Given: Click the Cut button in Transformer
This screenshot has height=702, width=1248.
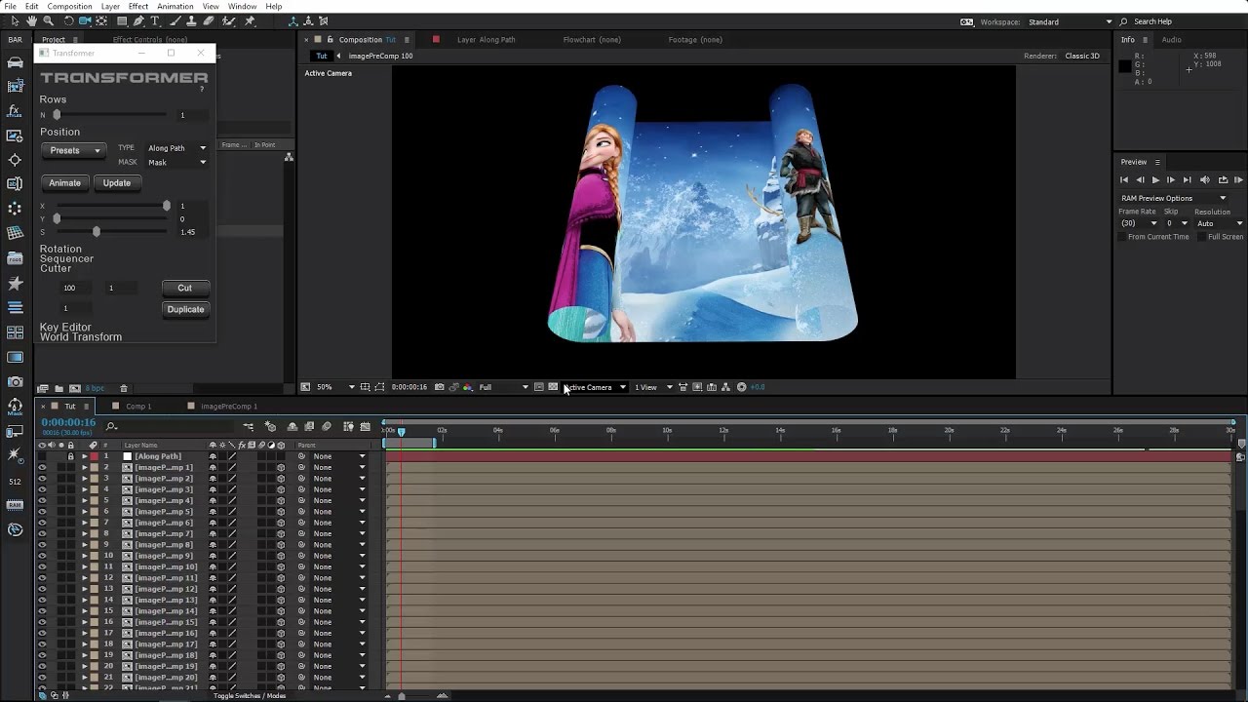Looking at the screenshot, I should coord(184,288).
